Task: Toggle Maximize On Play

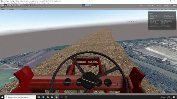Action: [x=153, y=9]
